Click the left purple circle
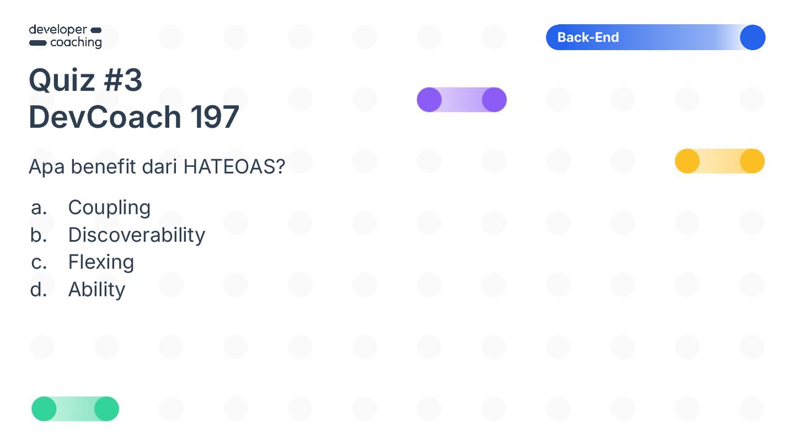Screen dimensions: 794x446 tap(429, 100)
